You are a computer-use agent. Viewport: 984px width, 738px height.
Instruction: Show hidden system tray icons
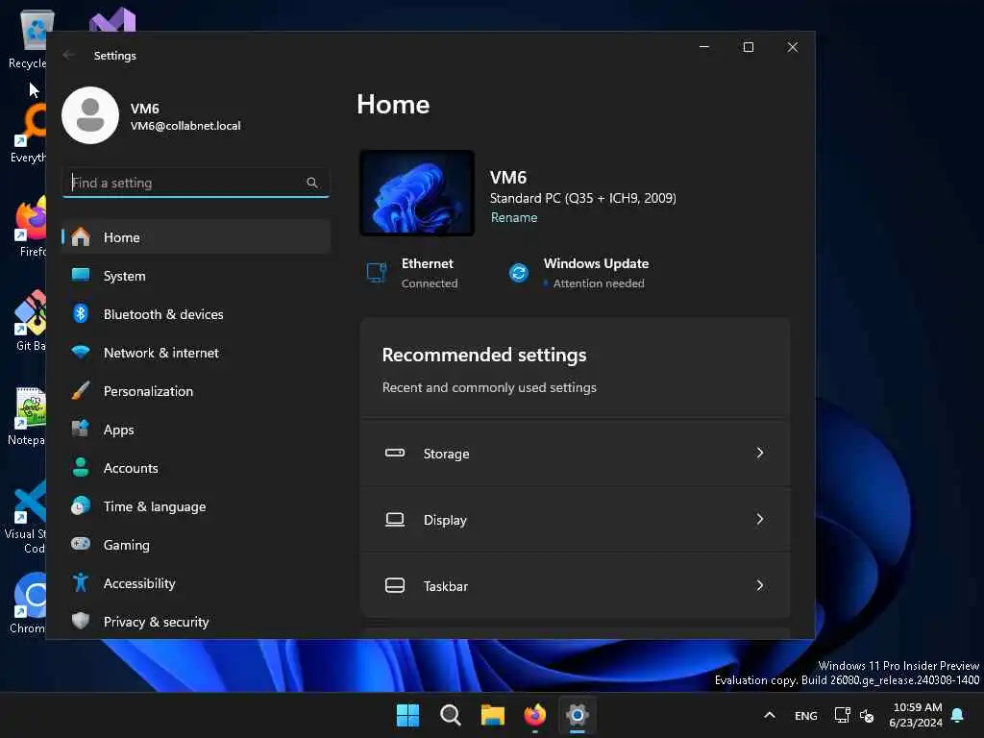pyautogui.click(x=770, y=715)
